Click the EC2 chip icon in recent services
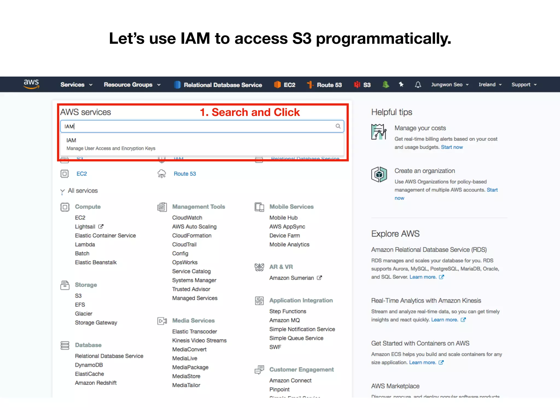This screenshot has height=420, width=560. pyautogui.click(x=65, y=174)
